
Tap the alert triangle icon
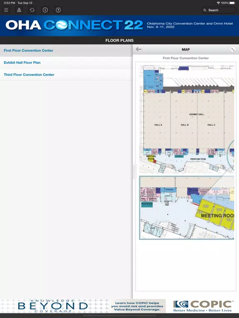tap(19, 10)
